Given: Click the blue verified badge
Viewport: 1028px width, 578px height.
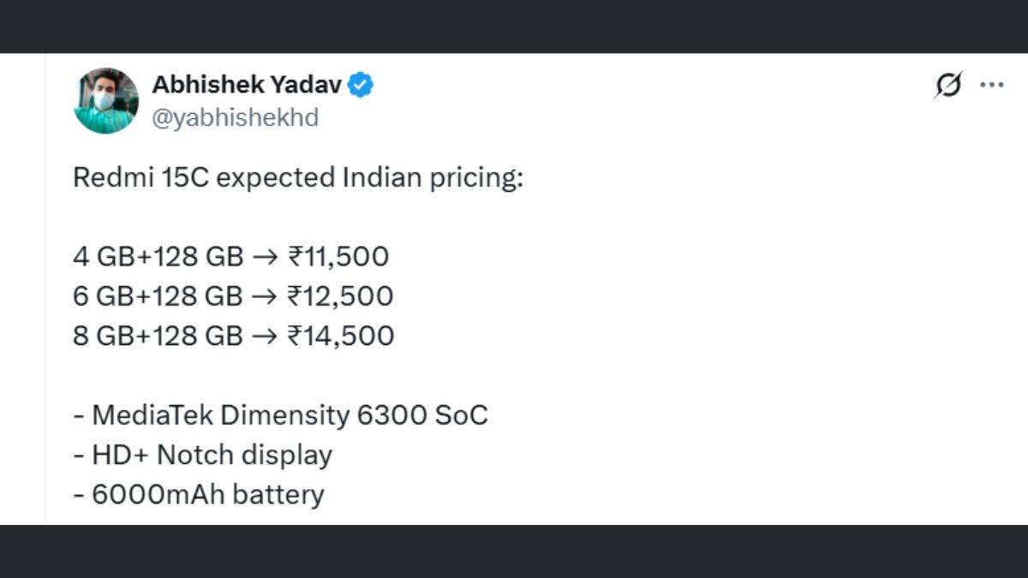Looking at the screenshot, I should pyautogui.click(x=361, y=85).
